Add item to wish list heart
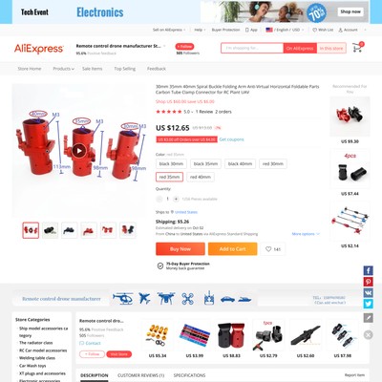The width and height of the screenshot is (382, 382). coord(273,249)
